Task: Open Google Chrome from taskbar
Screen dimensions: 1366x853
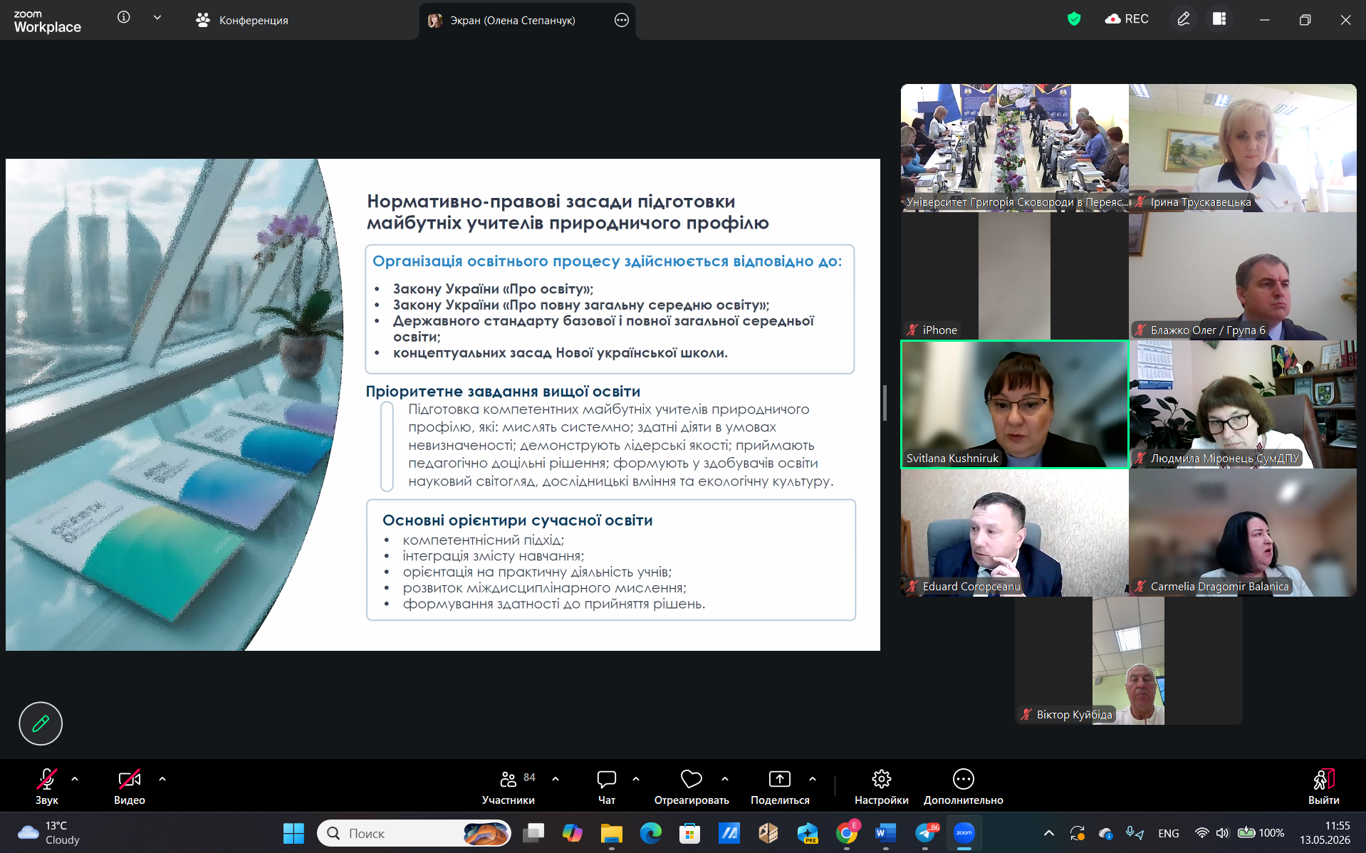Action: 847,833
